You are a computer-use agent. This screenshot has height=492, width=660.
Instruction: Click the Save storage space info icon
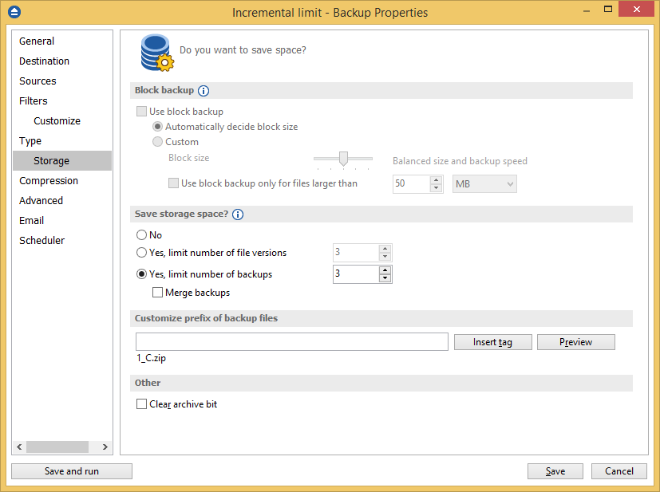point(238,215)
